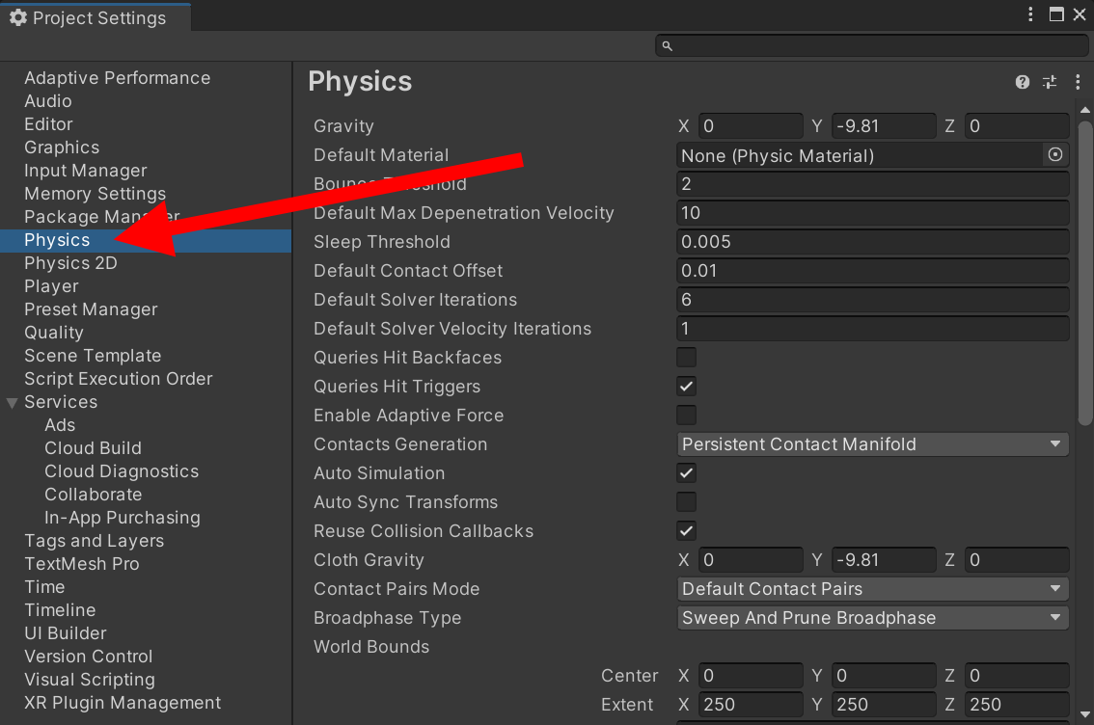Select Input Manager category
The image size is (1094, 725).
tap(86, 171)
